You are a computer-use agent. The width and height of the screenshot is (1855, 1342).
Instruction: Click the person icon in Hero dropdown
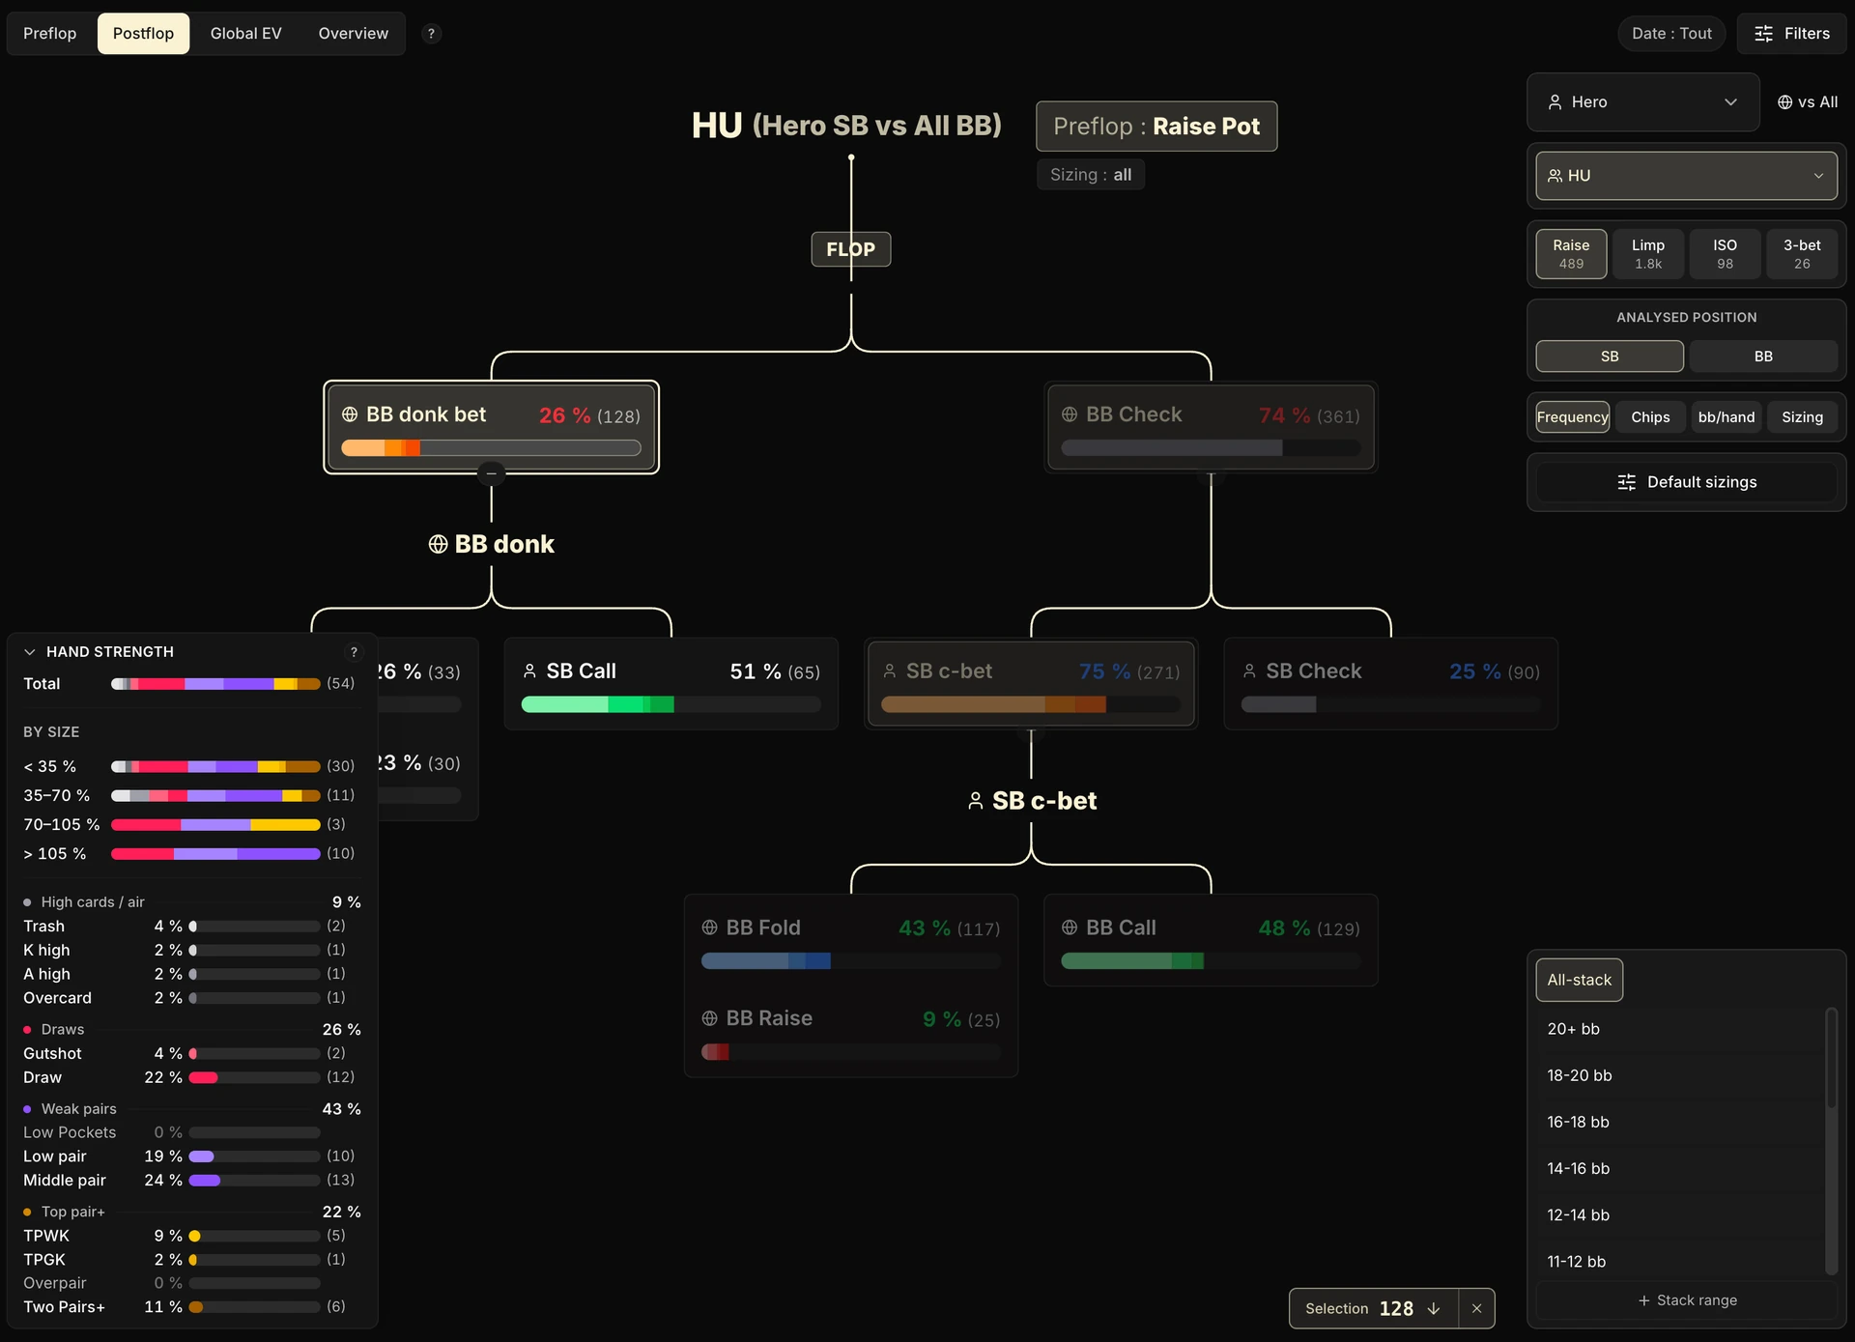coord(1555,102)
